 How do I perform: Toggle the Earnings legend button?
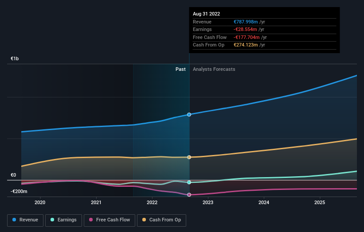point(63,220)
